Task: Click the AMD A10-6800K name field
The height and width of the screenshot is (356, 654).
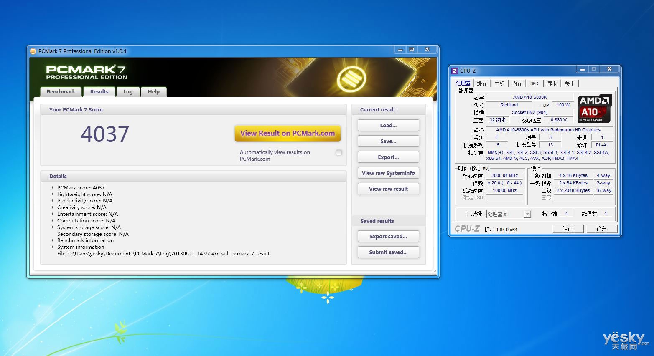Action: [530, 97]
